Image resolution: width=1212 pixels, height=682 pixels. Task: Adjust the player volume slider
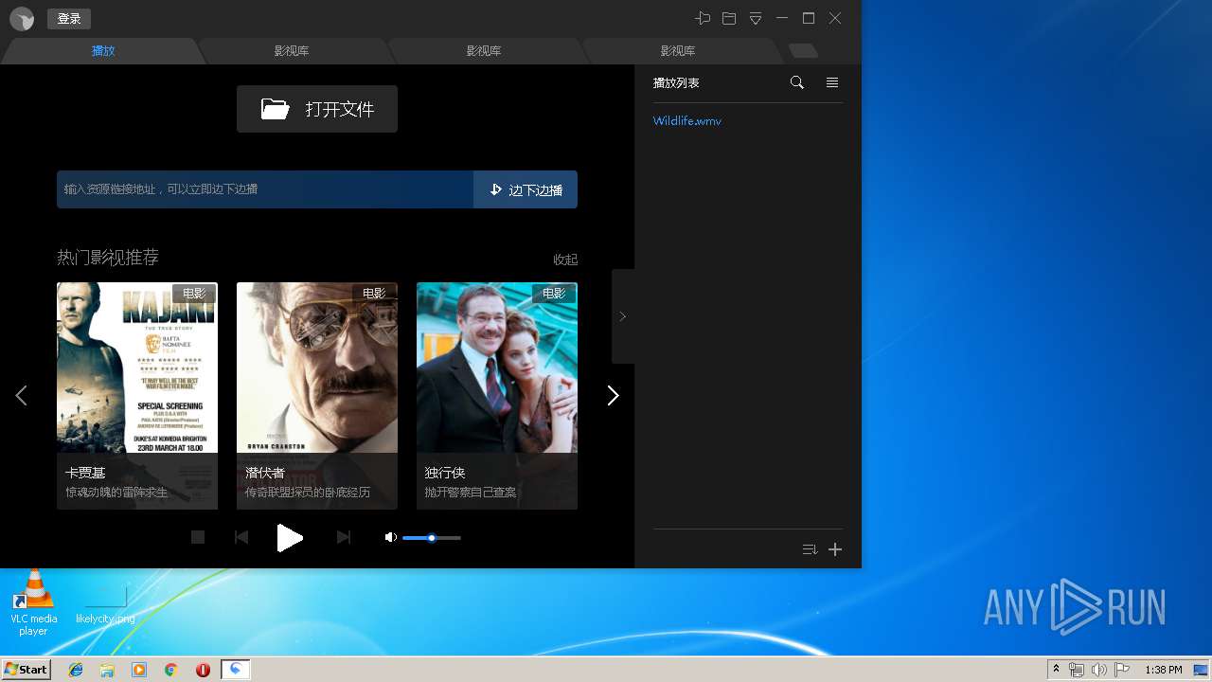[432, 538]
